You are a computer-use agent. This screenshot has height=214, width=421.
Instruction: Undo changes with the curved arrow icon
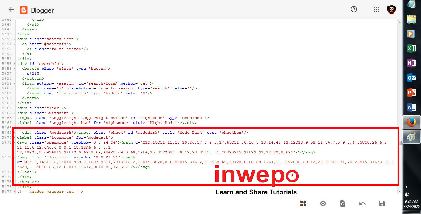tap(362, 204)
